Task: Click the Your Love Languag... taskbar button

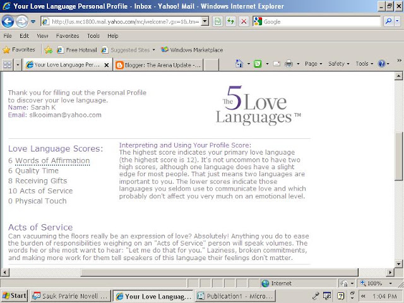Action: 153,296
